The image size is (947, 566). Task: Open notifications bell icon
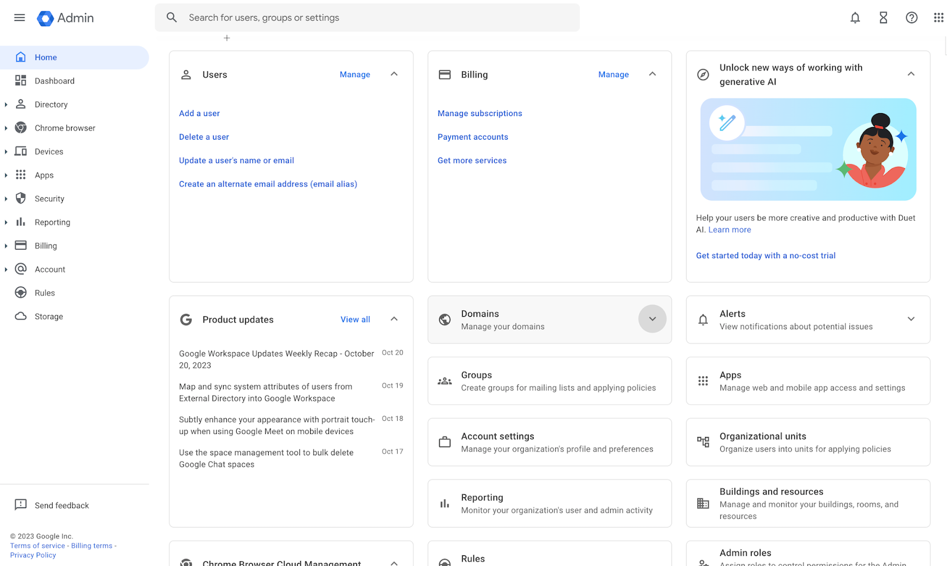point(855,18)
